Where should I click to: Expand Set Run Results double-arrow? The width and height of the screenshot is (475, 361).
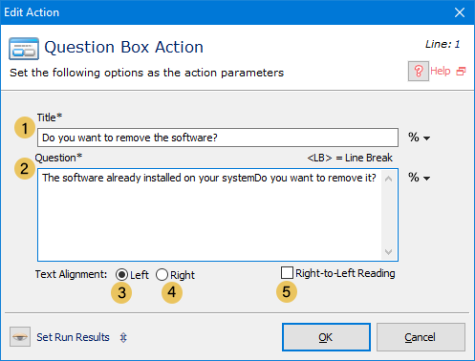[123, 337]
